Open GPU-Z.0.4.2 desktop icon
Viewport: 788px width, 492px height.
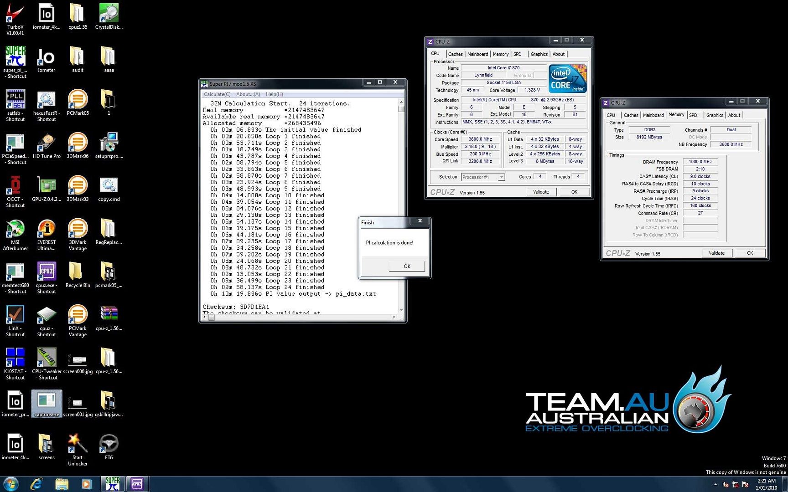pos(46,189)
